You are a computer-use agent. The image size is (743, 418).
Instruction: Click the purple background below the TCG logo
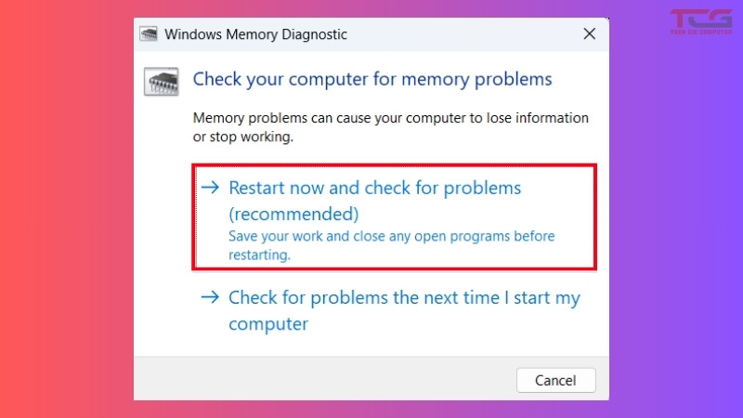678,232
